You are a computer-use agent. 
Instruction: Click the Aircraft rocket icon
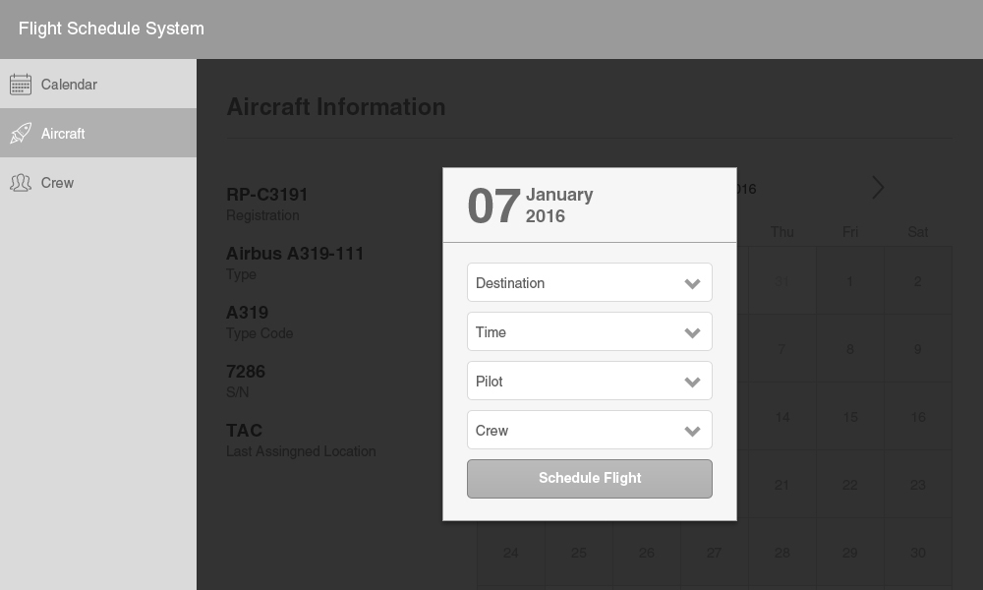click(21, 133)
